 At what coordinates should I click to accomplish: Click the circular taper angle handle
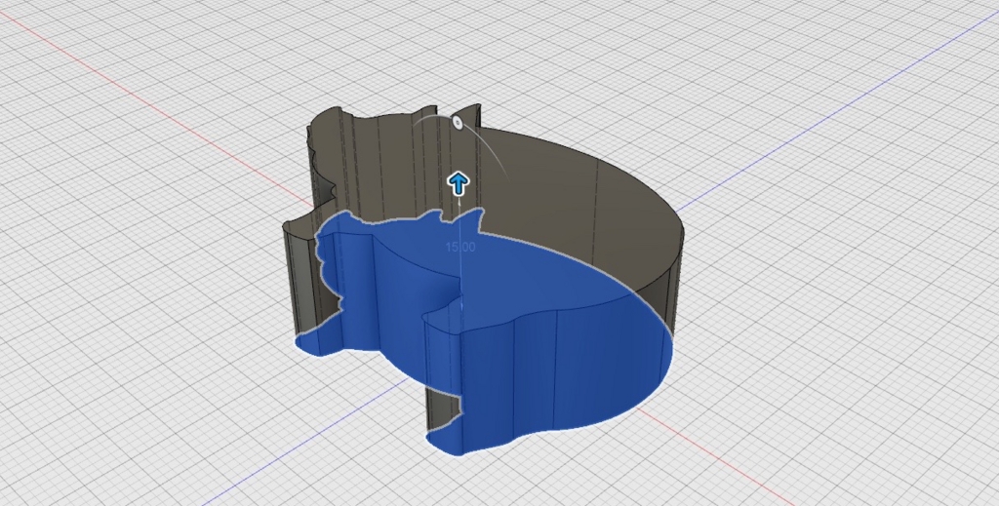click(x=457, y=122)
